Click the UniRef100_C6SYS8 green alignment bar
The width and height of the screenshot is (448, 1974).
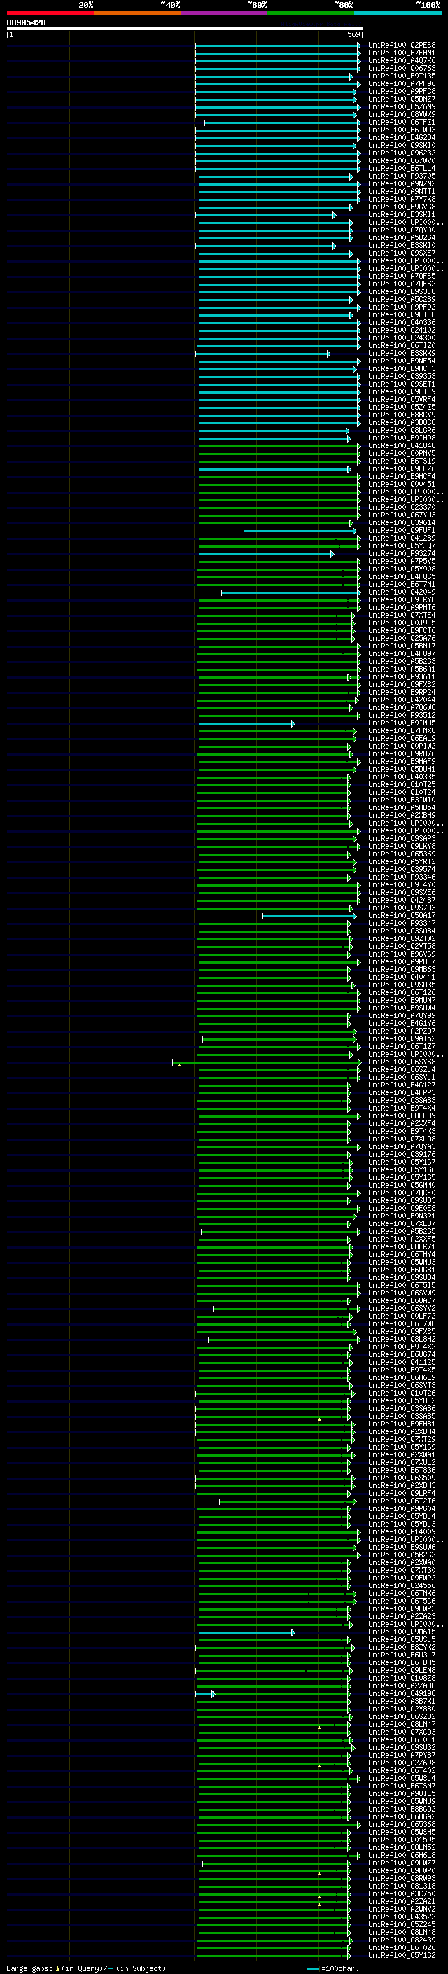[x=266, y=1062]
